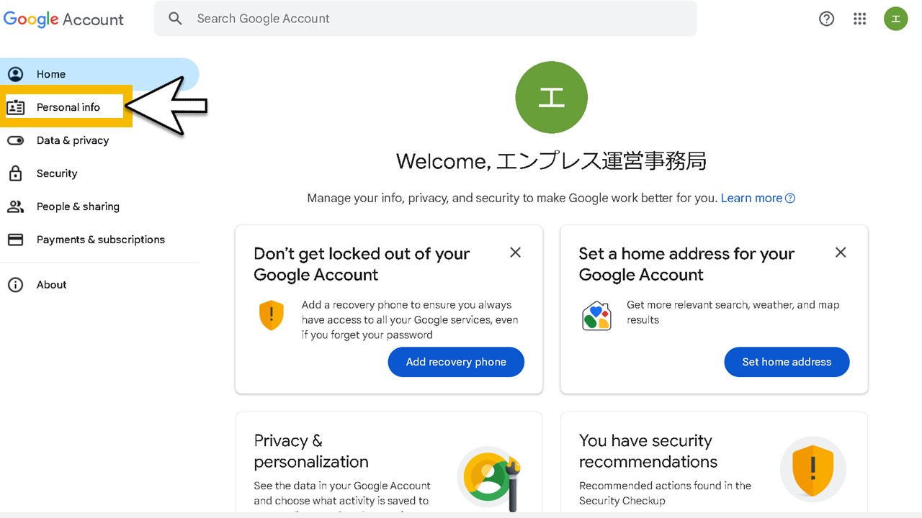Open the Learn more link
This screenshot has width=922, height=518.
[x=751, y=198]
